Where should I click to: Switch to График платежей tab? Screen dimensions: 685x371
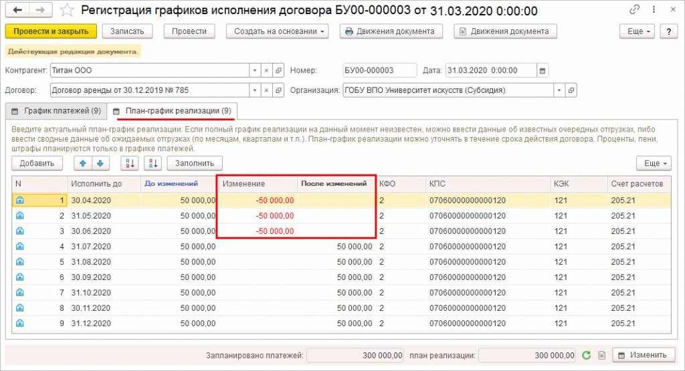(x=56, y=110)
